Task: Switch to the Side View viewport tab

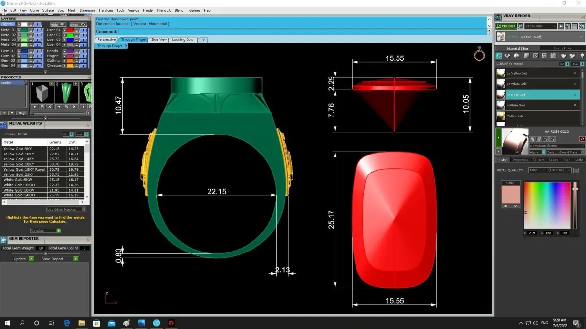Action: (x=159, y=39)
